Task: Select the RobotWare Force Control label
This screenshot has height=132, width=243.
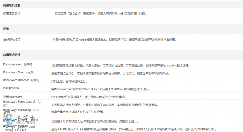Action: (22, 104)
